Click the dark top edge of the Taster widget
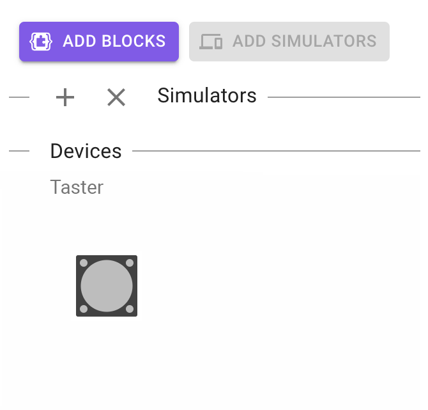Viewport: 428px width, 410px height. coord(107,257)
